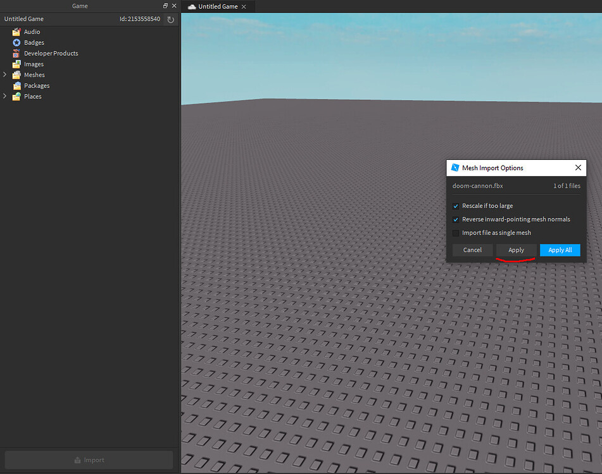Select the Badges tree row
602x474 pixels.
[89, 42]
